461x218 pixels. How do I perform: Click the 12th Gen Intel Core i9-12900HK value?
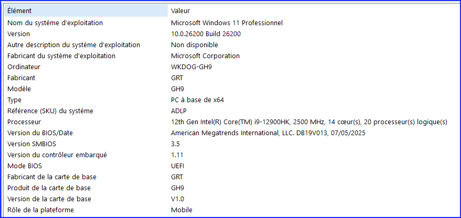pyautogui.click(x=309, y=122)
